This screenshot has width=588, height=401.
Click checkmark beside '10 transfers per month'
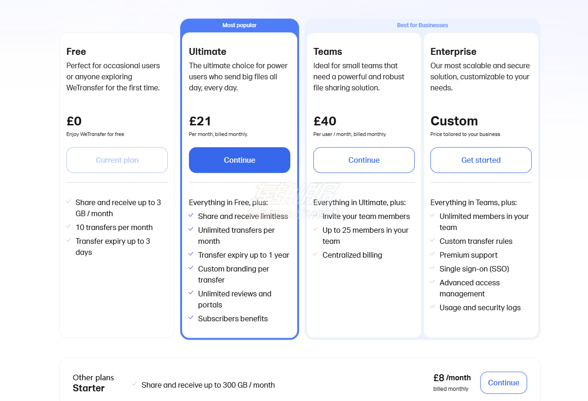68,226
